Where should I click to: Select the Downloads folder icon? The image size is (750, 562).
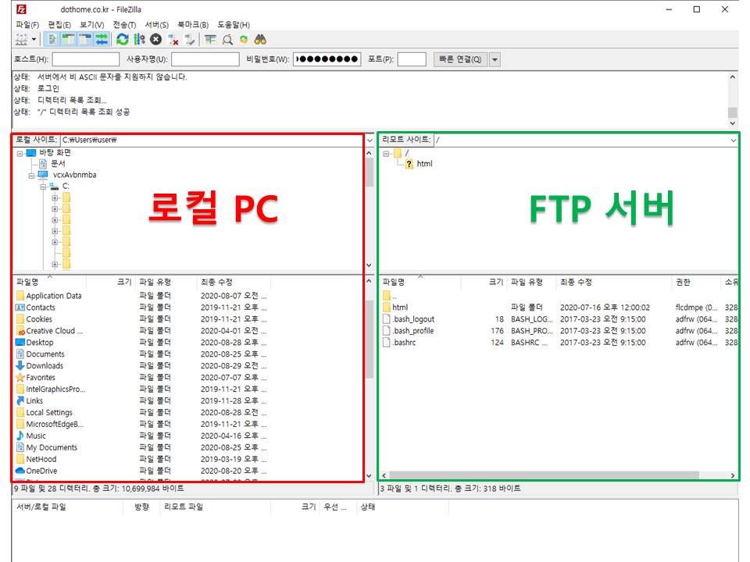[20, 366]
